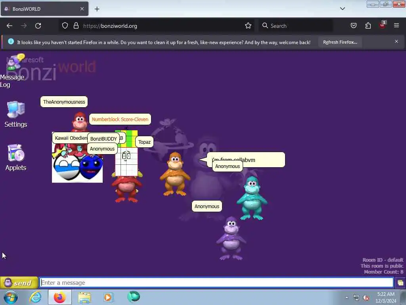Click the network tray icon
406x305 pixels.
[x=356, y=298]
